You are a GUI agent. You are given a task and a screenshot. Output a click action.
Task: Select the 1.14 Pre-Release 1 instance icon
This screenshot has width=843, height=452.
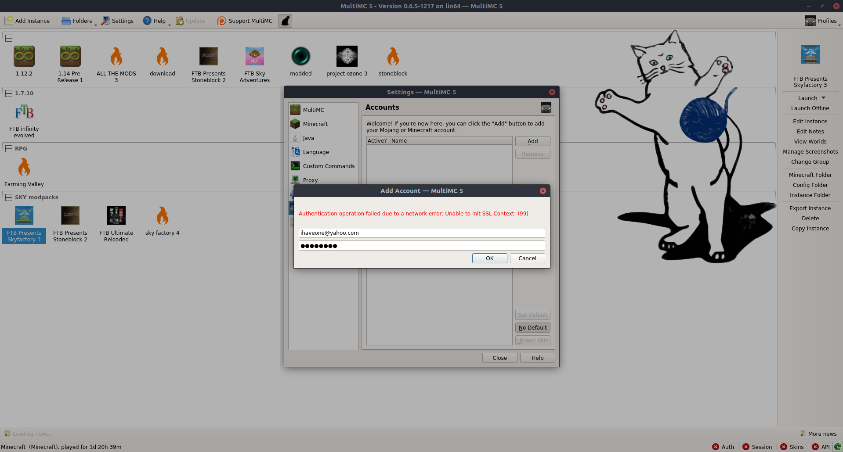pos(70,56)
